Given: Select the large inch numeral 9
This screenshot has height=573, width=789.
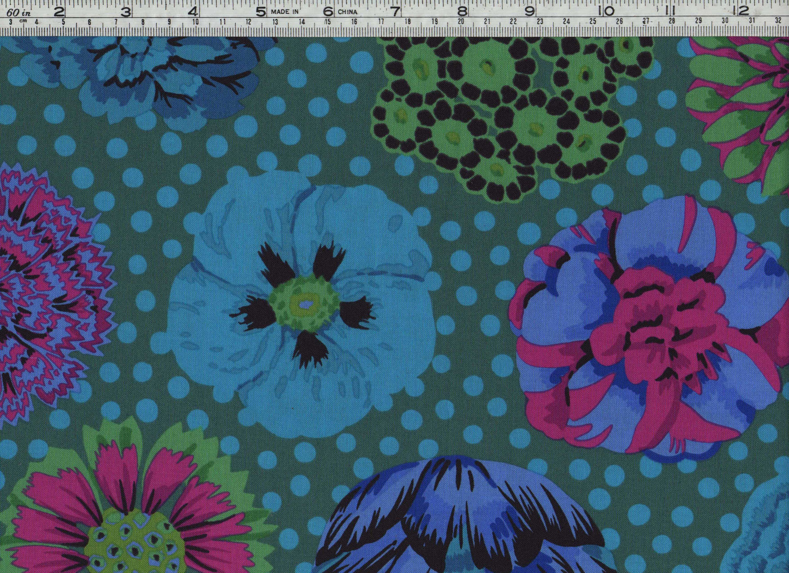Looking at the screenshot, I should click(529, 11).
